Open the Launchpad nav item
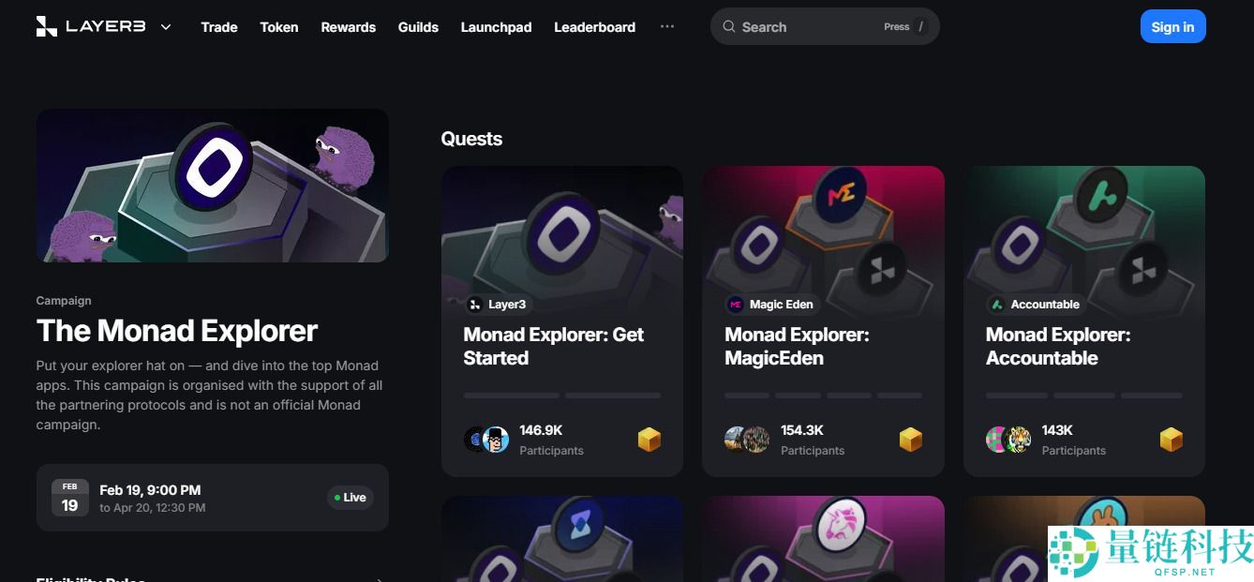This screenshot has width=1254, height=582. pyautogui.click(x=496, y=27)
